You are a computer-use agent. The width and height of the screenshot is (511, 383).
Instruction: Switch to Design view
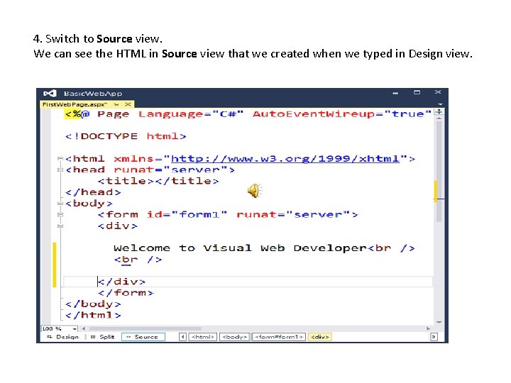pos(63,337)
